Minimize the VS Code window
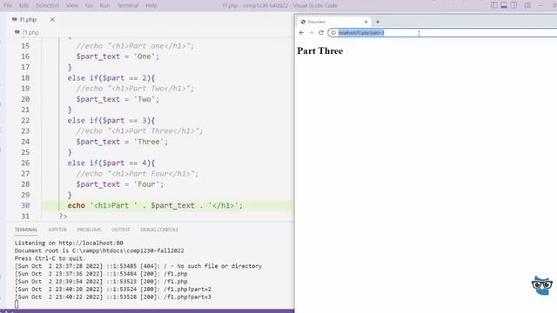Image resolution: width=557 pixels, height=313 pixels. pyautogui.click(x=540, y=5)
